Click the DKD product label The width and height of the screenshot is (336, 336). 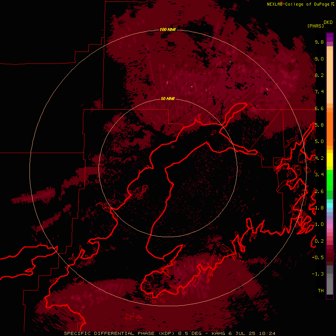328,22
